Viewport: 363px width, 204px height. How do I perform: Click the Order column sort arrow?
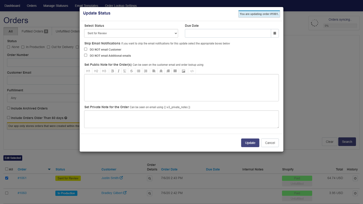(49, 169)
